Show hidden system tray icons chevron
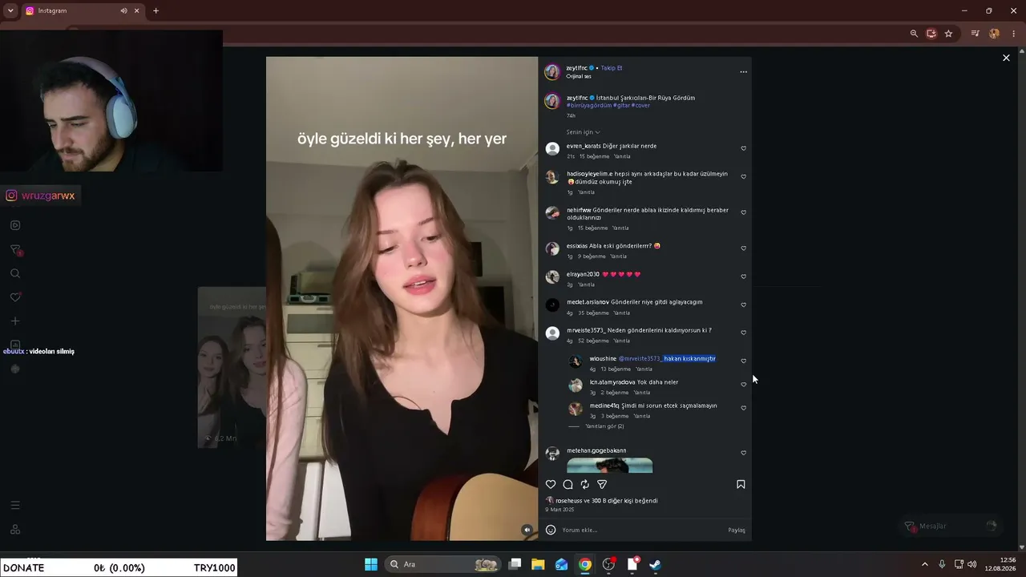The width and height of the screenshot is (1026, 577). pos(924,564)
